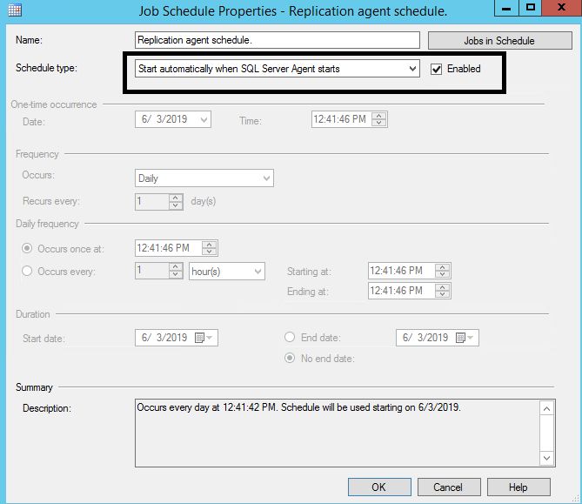Screen dimensions: 582x504
Task: Increase the One-time occurrence Time spinner
Action: [x=379, y=116]
